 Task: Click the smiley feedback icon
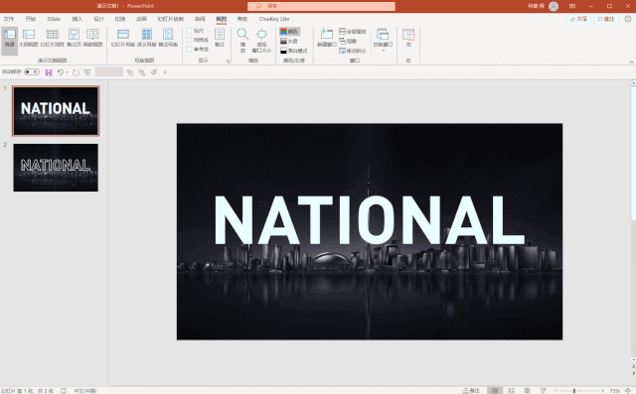pos(627,19)
